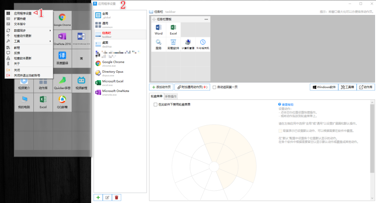Click 检查动作更新 menu item
The image size is (376, 203).
[x=29, y=36]
